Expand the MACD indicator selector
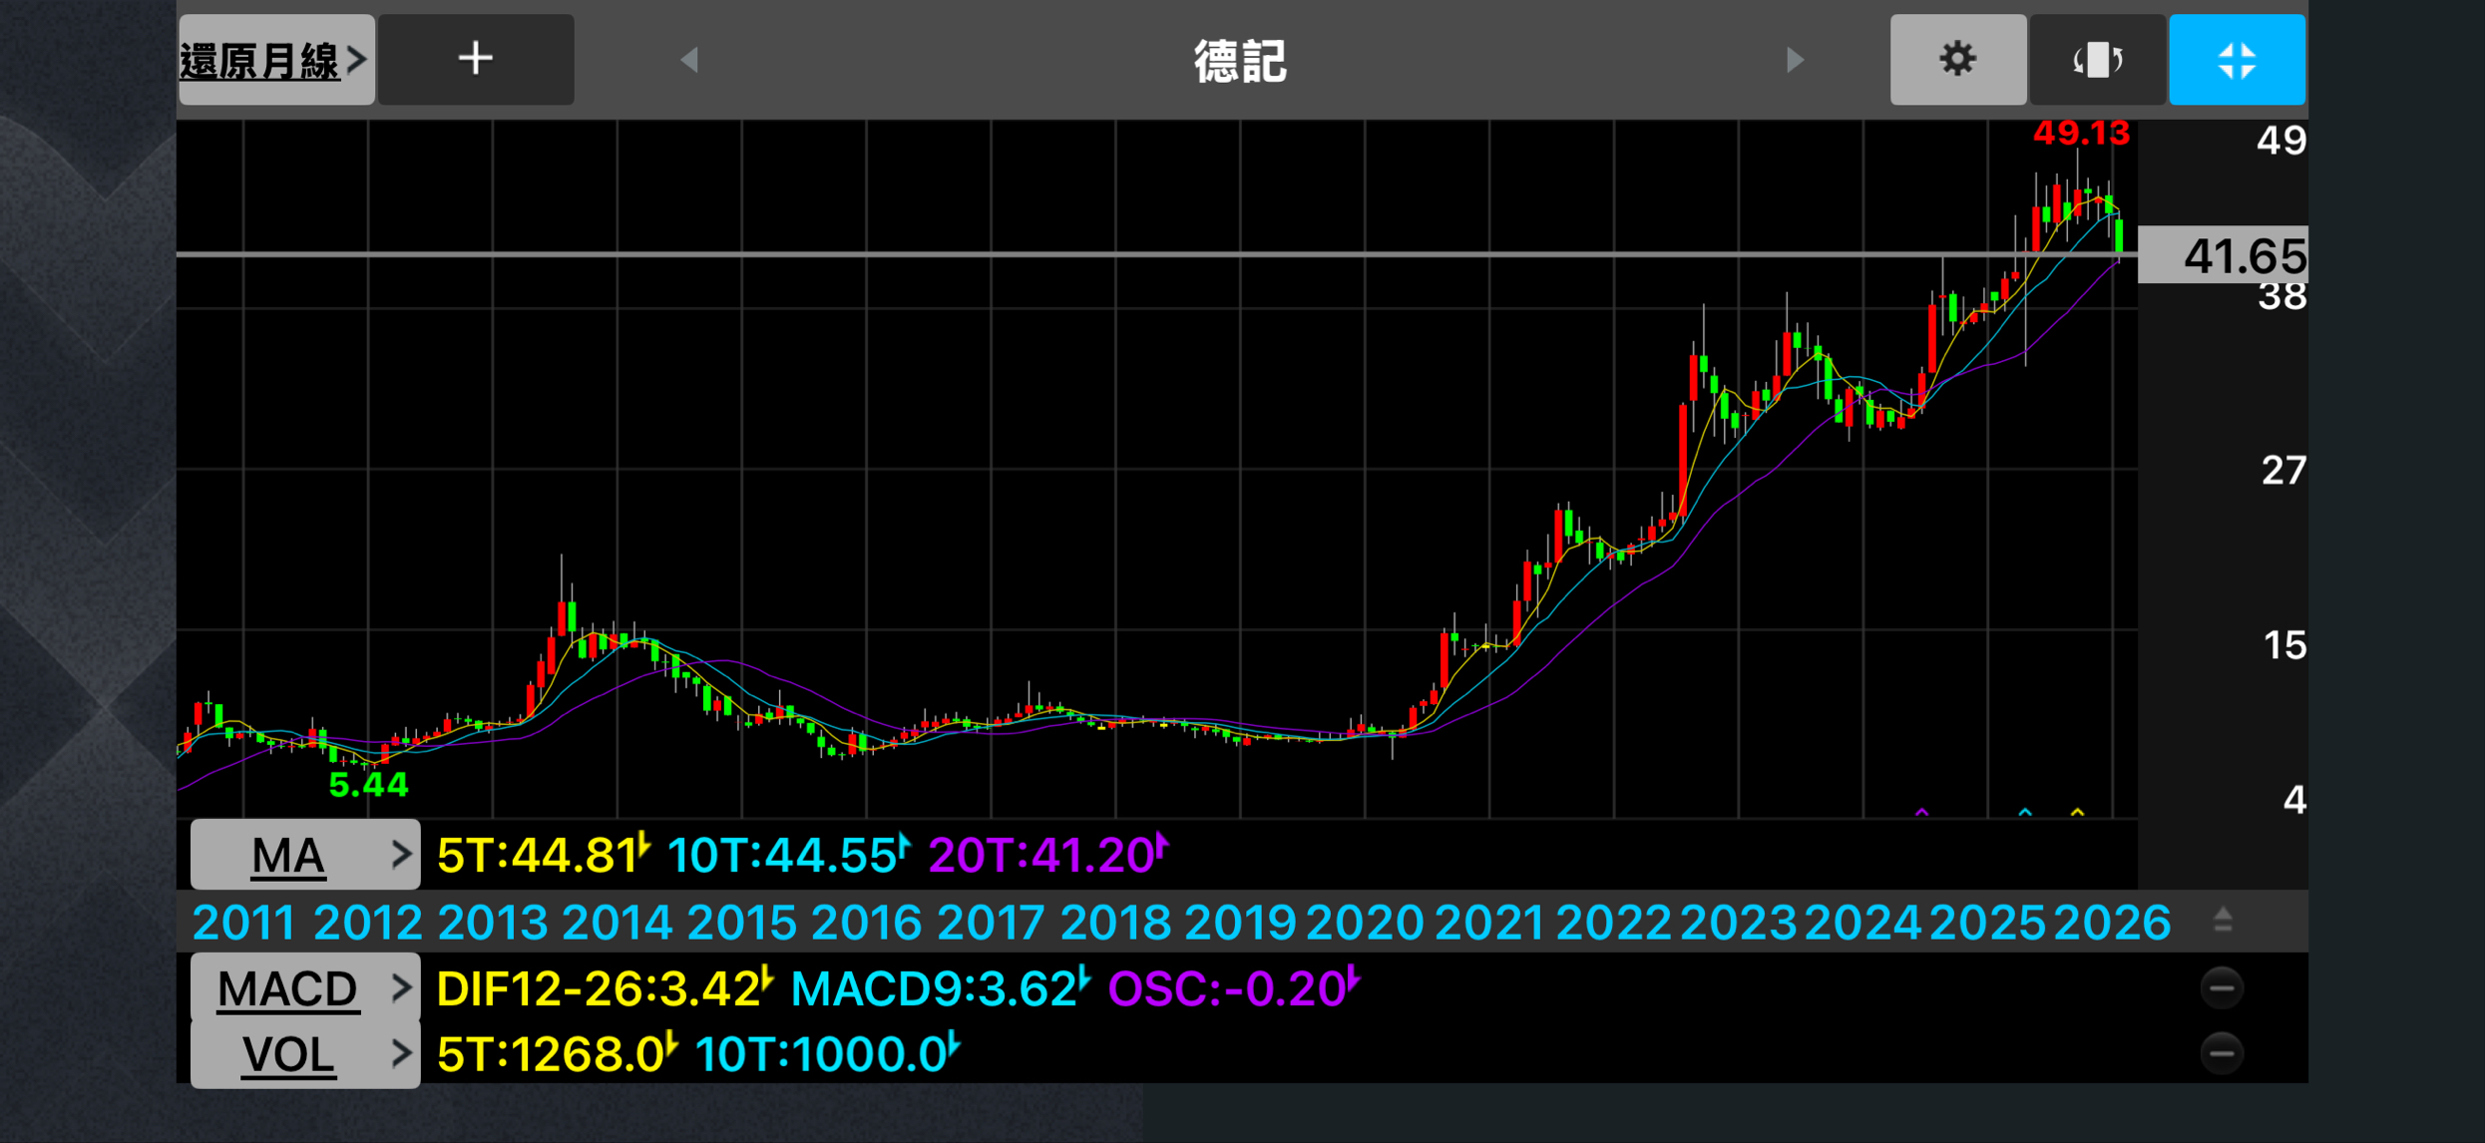 (x=304, y=988)
